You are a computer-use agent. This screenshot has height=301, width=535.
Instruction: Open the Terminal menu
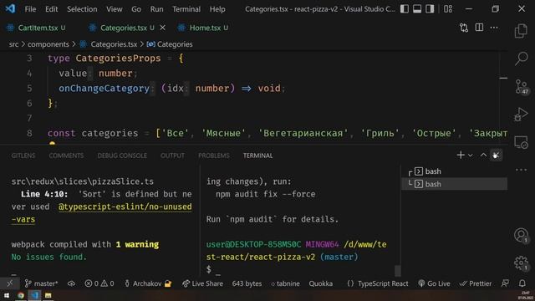(186, 9)
